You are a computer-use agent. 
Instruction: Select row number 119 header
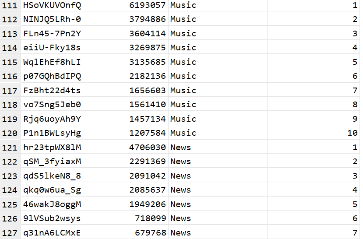(10, 119)
